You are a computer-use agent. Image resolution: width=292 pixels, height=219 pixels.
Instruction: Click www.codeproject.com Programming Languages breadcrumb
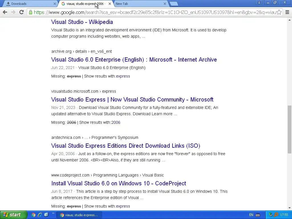click(x=108, y=175)
